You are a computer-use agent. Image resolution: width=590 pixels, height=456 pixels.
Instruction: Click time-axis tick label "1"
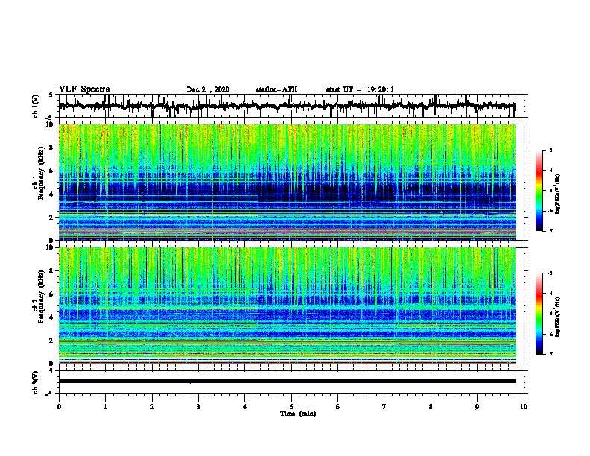105,407
